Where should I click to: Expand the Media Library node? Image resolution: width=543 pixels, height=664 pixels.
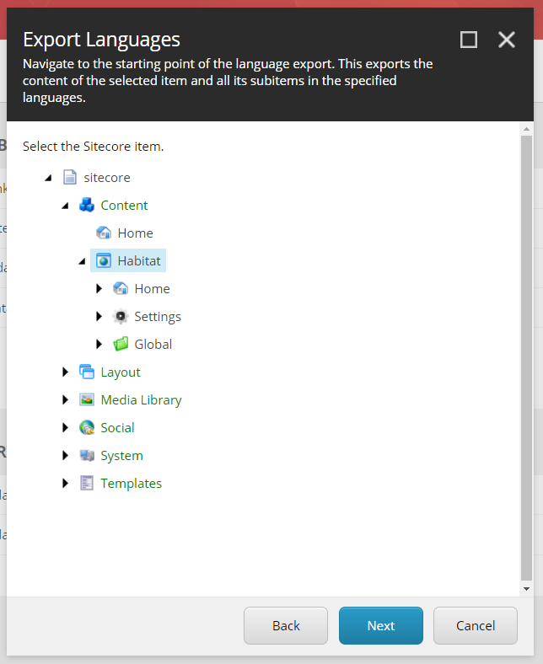click(65, 400)
